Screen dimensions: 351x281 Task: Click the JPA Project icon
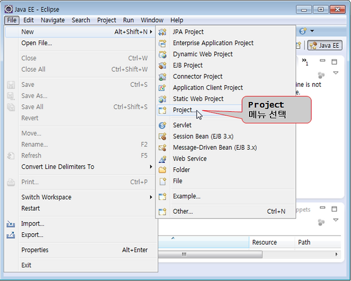pyautogui.click(x=162, y=32)
